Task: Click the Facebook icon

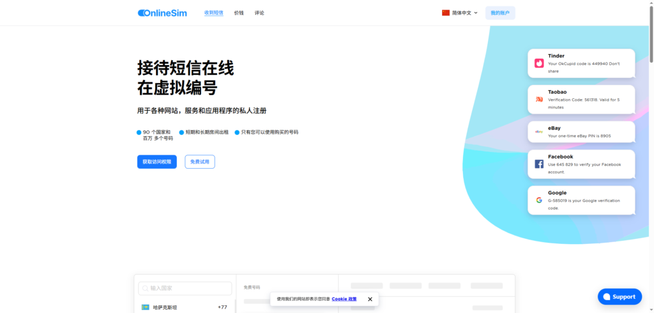Action: pos(539,164)
